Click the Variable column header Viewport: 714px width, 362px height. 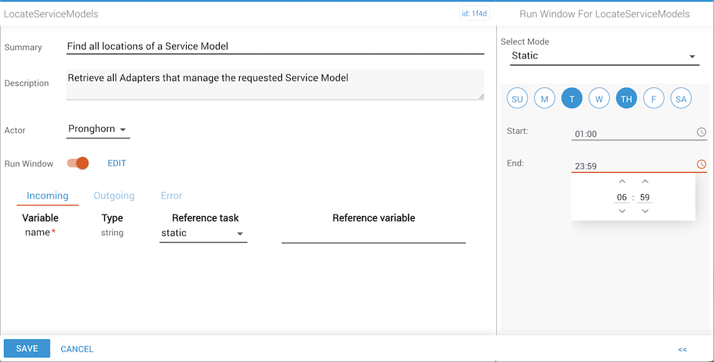click(x=40, y=218)
